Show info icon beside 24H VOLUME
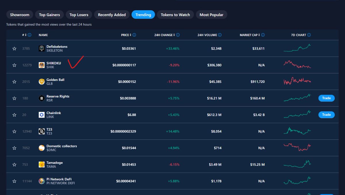 [220, 35]
